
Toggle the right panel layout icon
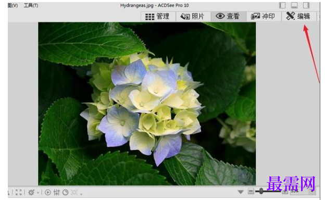coord(306,5)
